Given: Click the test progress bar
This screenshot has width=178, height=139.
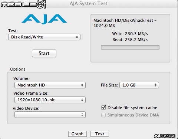Looking at the screenshot, I should pyautogui.click(x=130, y=47).
